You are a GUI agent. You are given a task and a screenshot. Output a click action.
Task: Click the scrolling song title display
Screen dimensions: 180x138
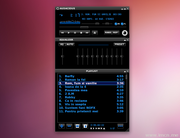101,14
